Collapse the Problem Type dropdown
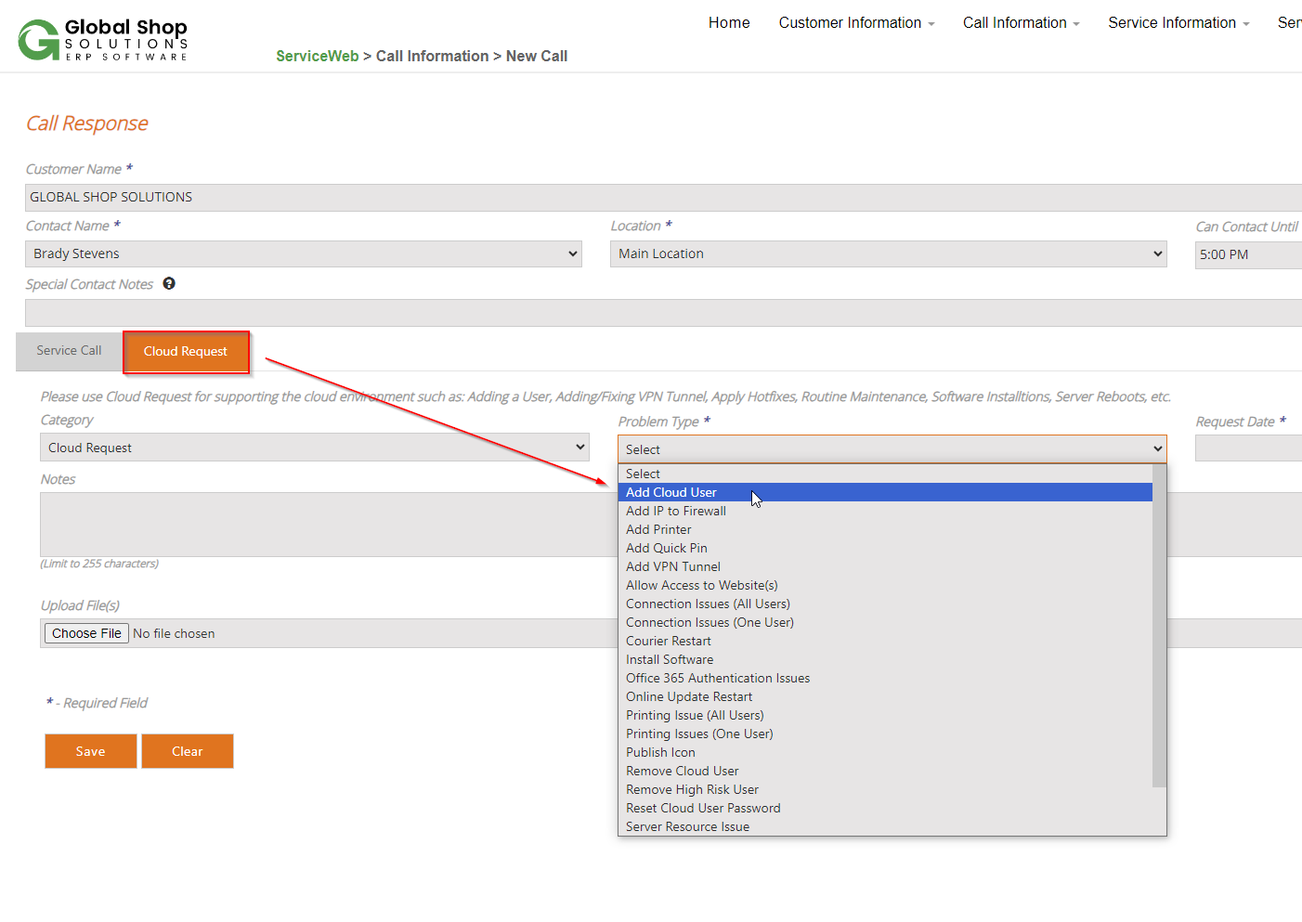The height and width of the screenshot is (922, 1302). pos(892,449)
